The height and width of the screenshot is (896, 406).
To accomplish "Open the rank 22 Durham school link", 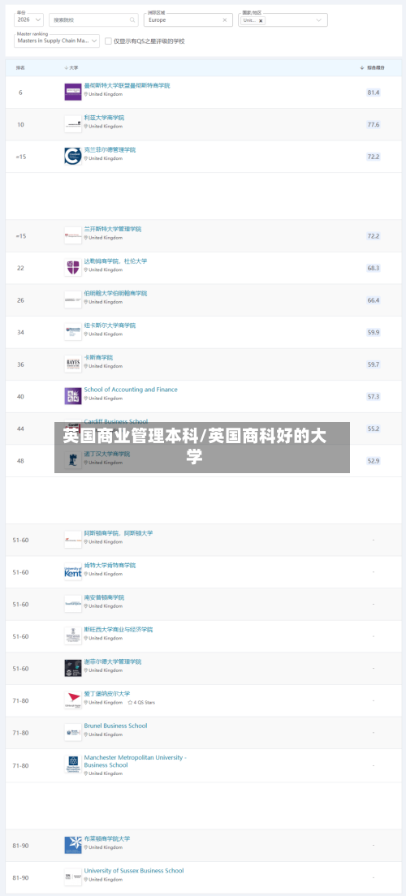I will click(115, 261).
